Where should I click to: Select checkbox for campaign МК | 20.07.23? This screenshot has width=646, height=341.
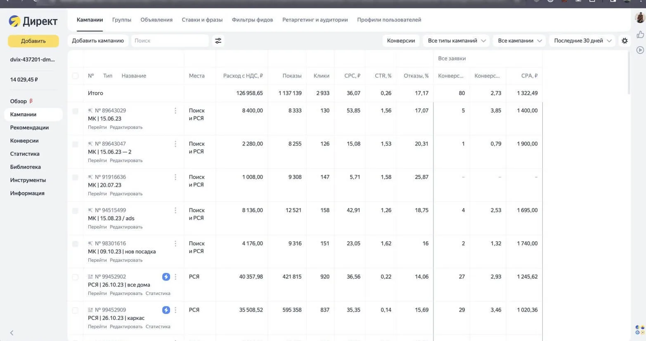pos(75,177)
